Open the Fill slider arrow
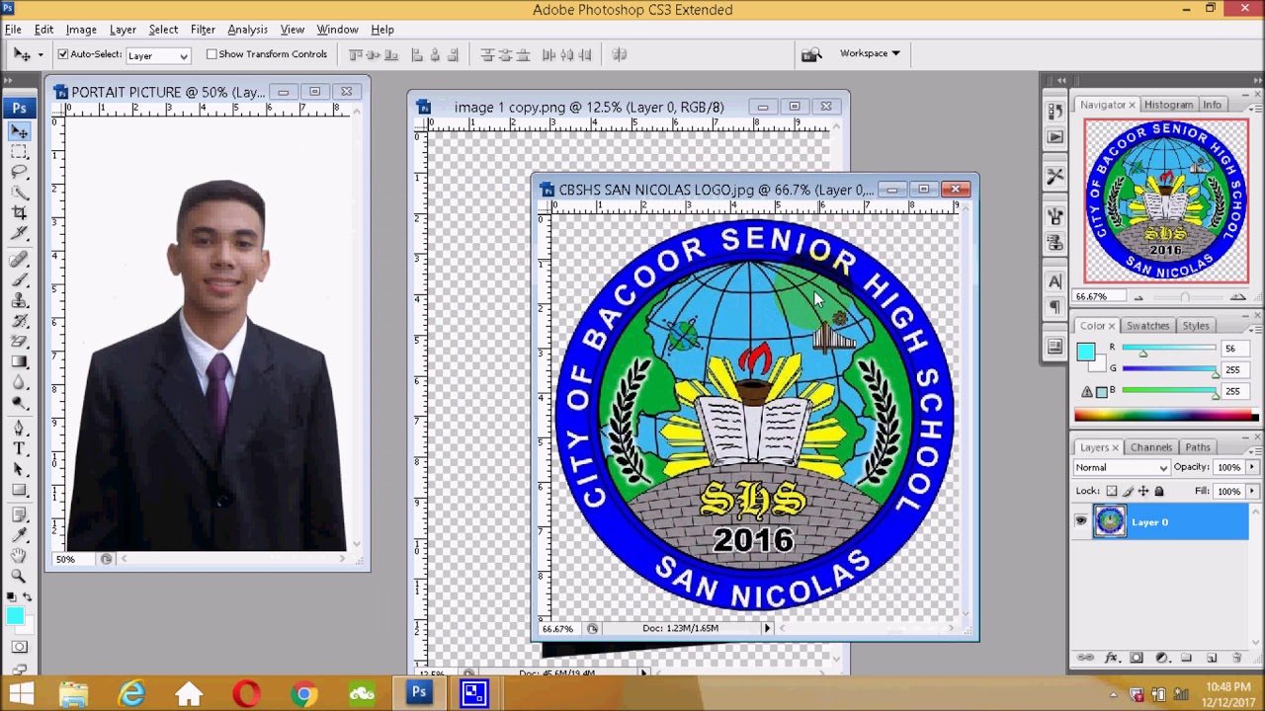The height and width of the screenshot is (711, 1265). tap(1252, 491)
